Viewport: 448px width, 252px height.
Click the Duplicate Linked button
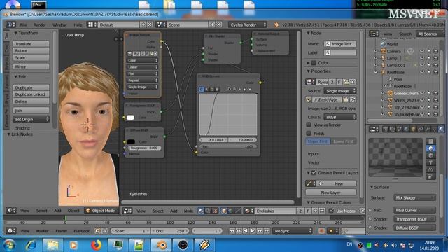pyautogui.click(x=31, y=94)
